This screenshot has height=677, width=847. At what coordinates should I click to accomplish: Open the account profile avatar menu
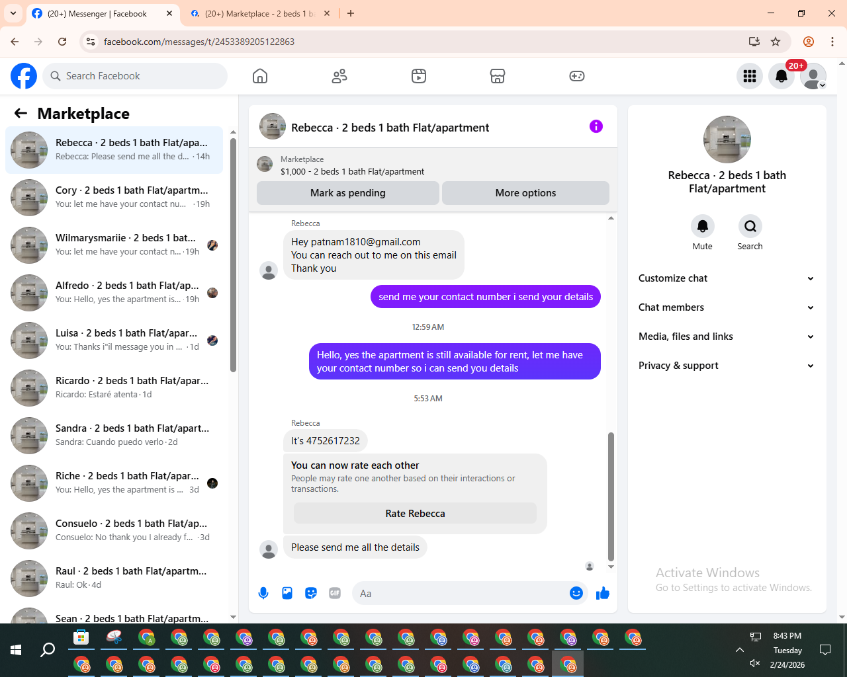pyautogui.click(x=813, y=76)
